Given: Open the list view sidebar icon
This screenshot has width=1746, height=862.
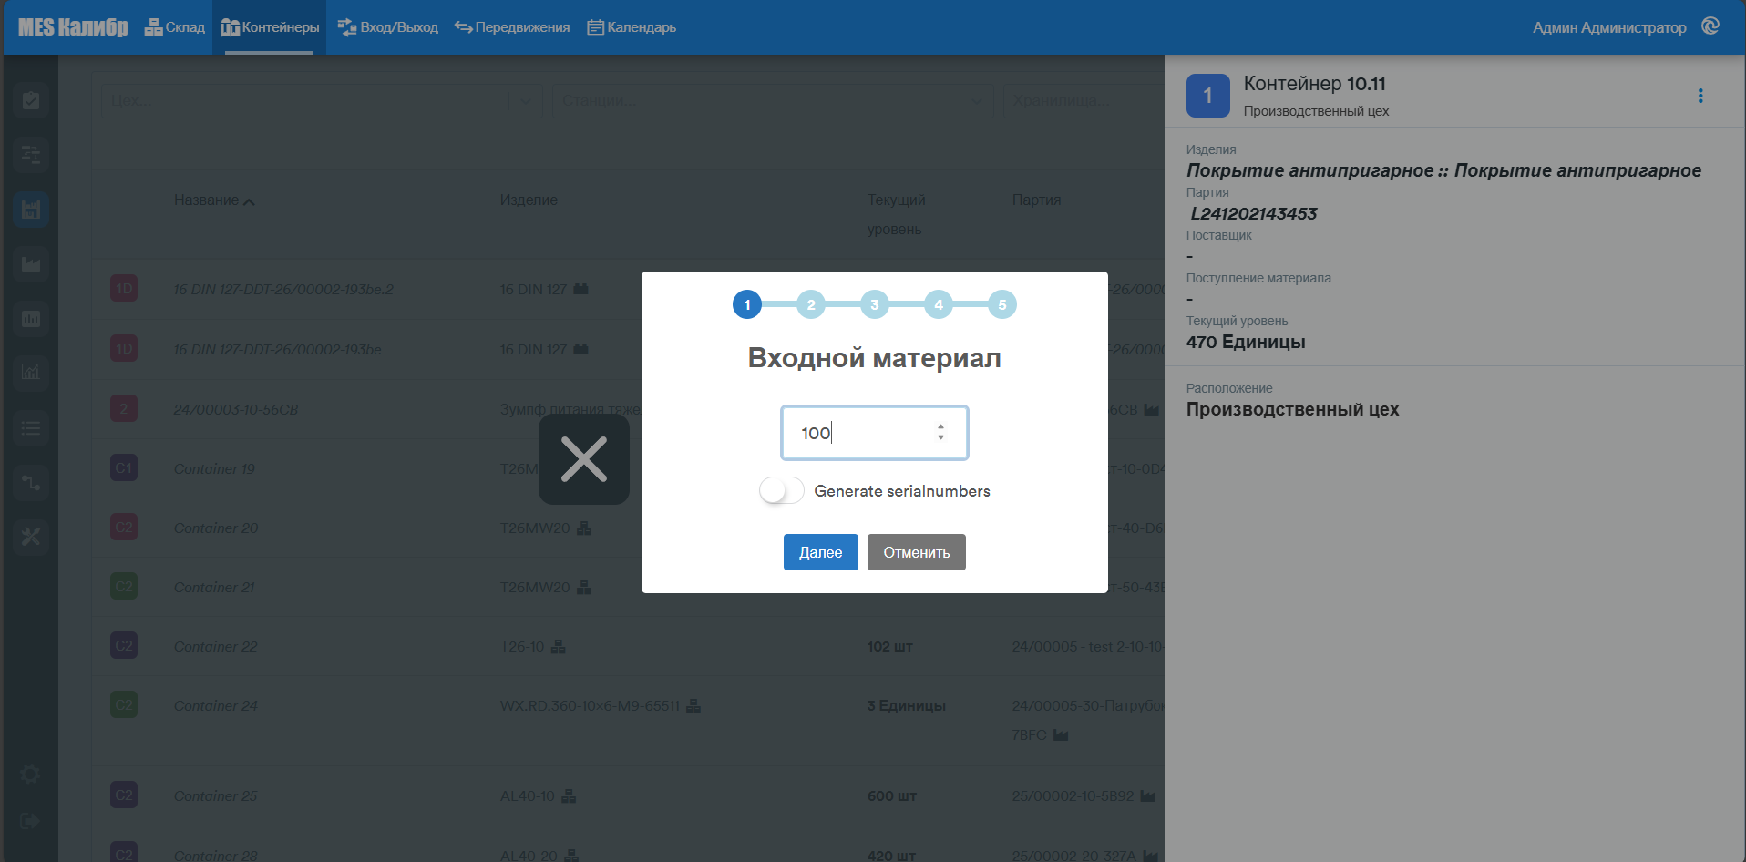Looking at the screenshot, I should pos(31,427).
